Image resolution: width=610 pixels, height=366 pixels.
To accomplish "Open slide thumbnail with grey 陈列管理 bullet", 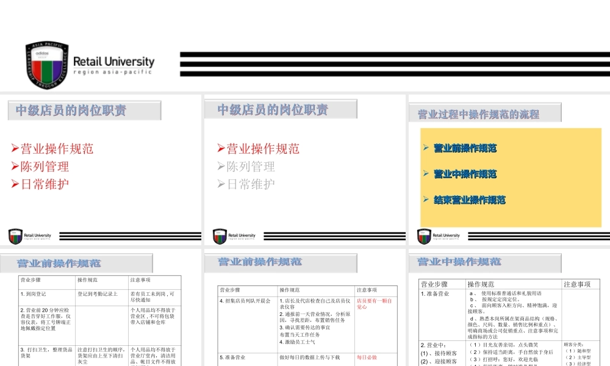I will coord(305,170).
